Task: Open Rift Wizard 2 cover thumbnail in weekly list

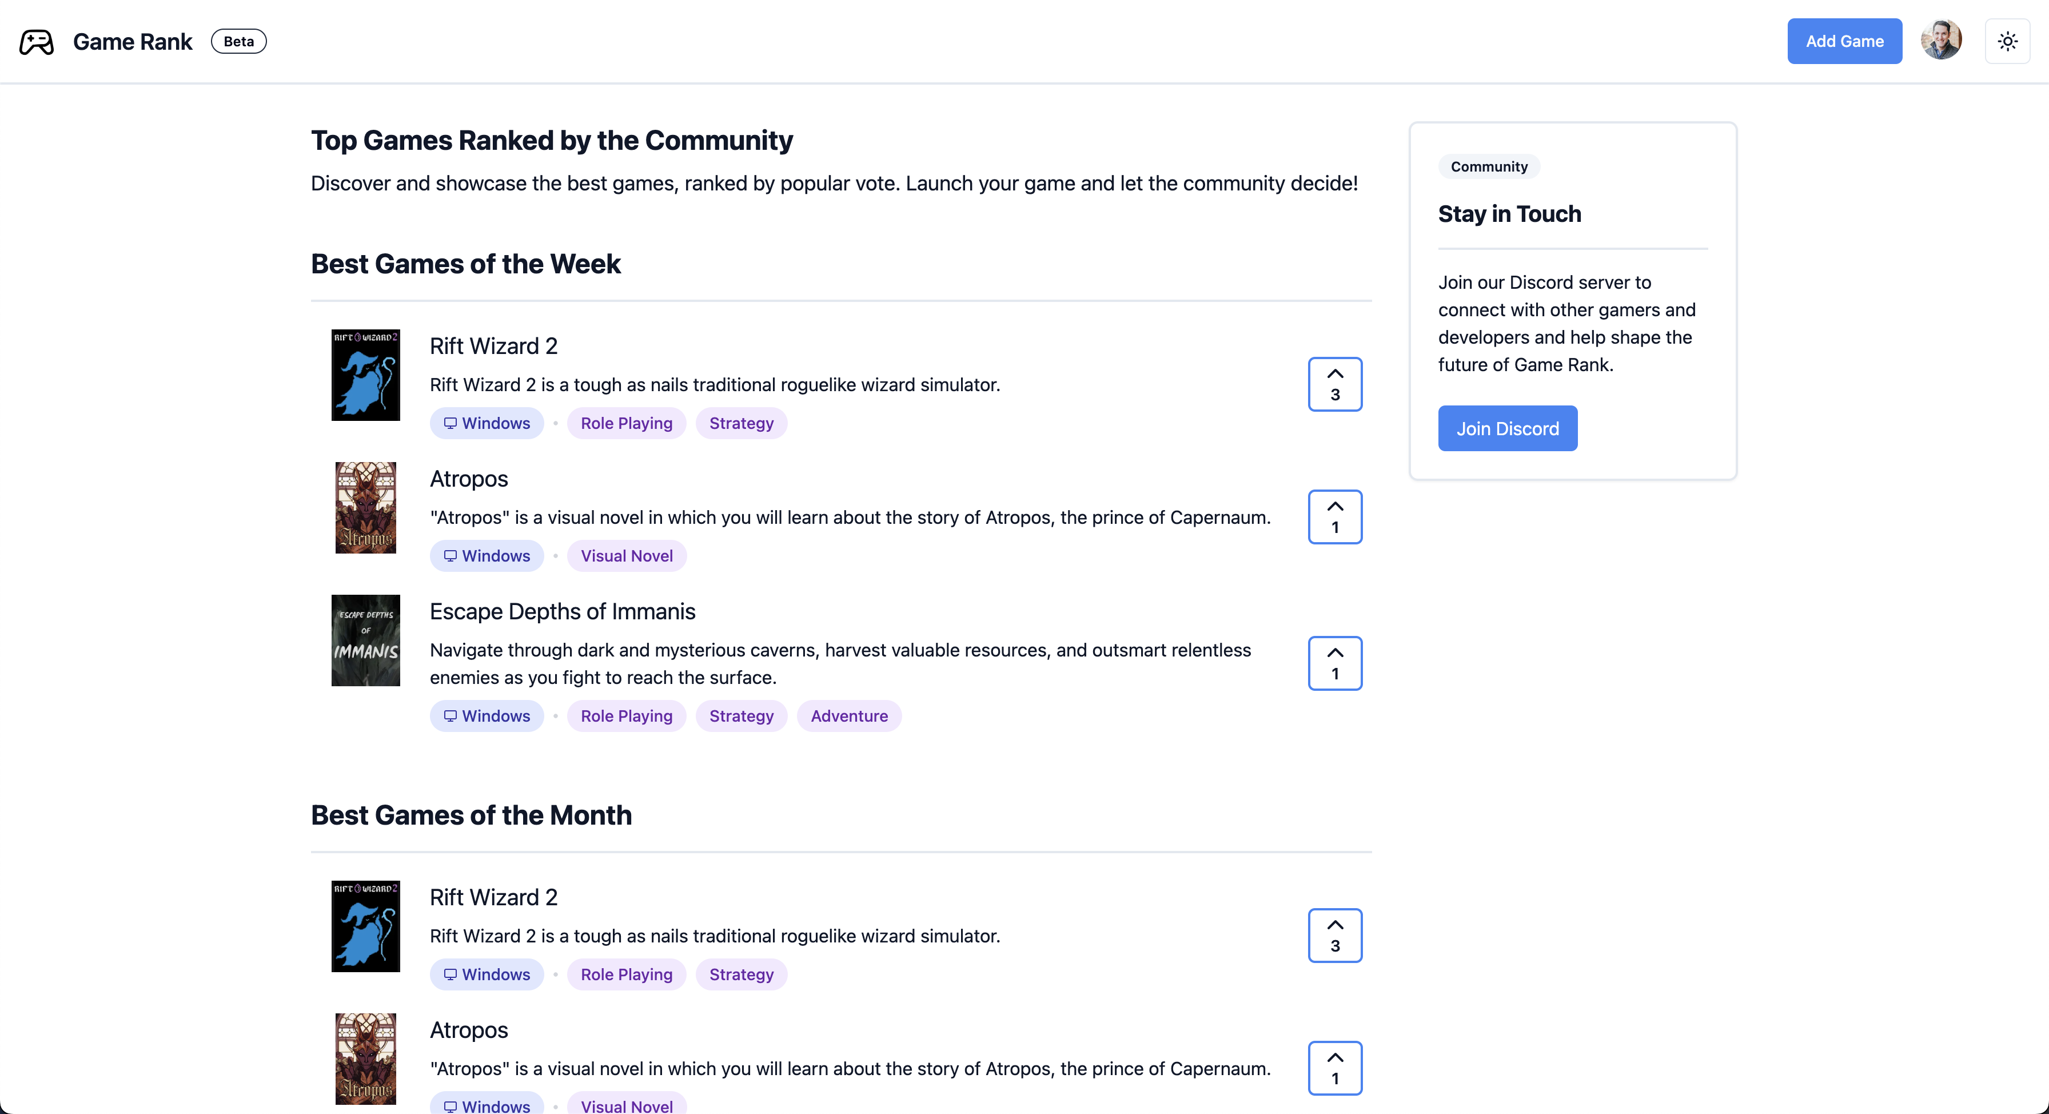Action: click(x=365, y=376)
